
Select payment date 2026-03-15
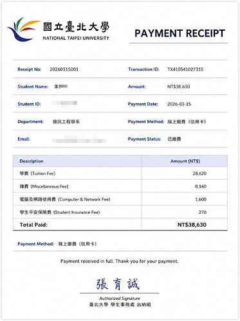pos(179,104)
